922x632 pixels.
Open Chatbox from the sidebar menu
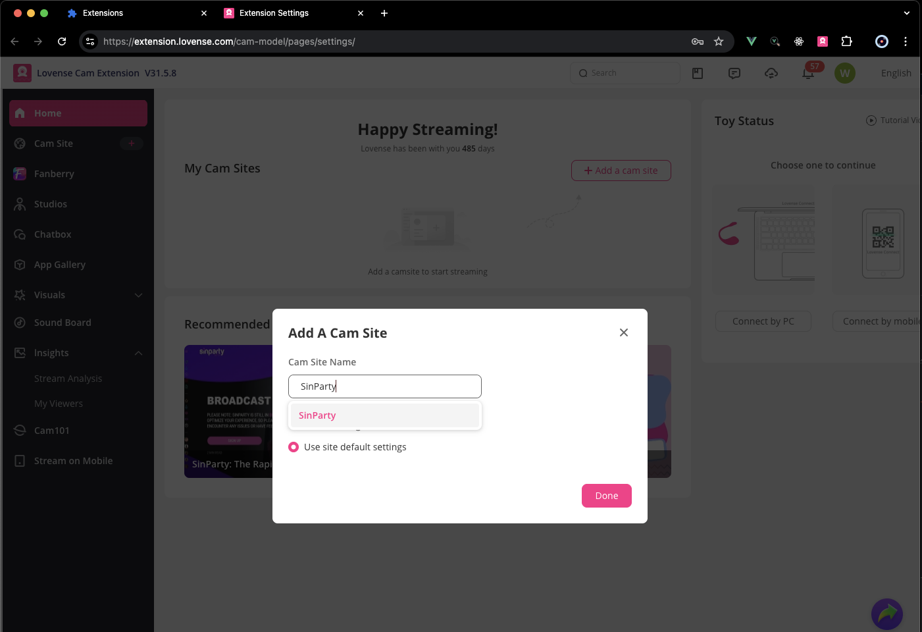coord(53,234)
